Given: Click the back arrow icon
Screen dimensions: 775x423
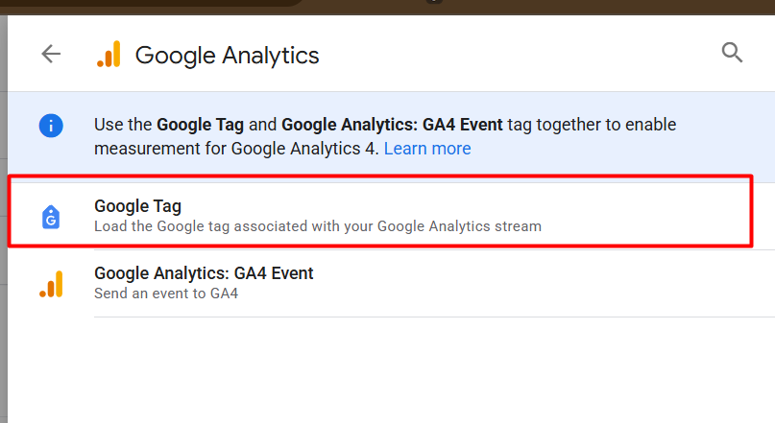Looking at the screenshot, I should [51, 54].
